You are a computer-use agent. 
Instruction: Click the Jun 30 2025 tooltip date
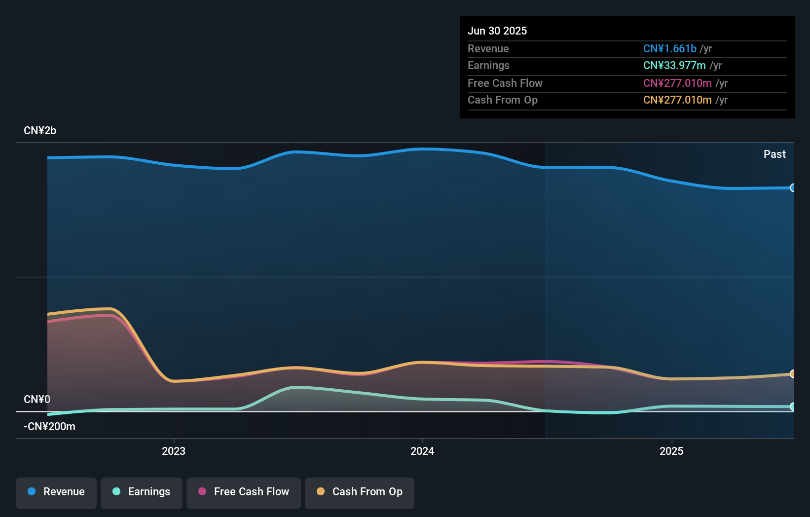pos(497,31)
